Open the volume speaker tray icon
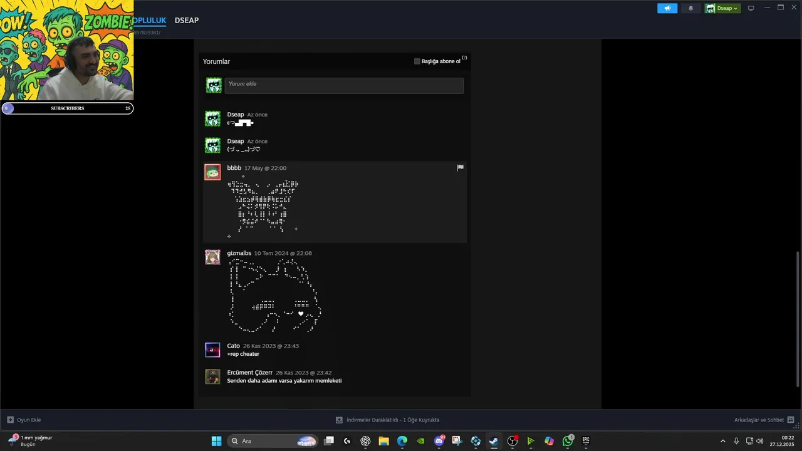802x451 pixels. [759, 441]
